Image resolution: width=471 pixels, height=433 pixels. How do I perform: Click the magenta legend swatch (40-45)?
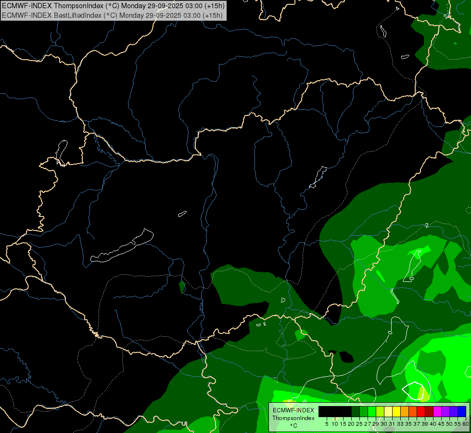[x=437, y=411]
